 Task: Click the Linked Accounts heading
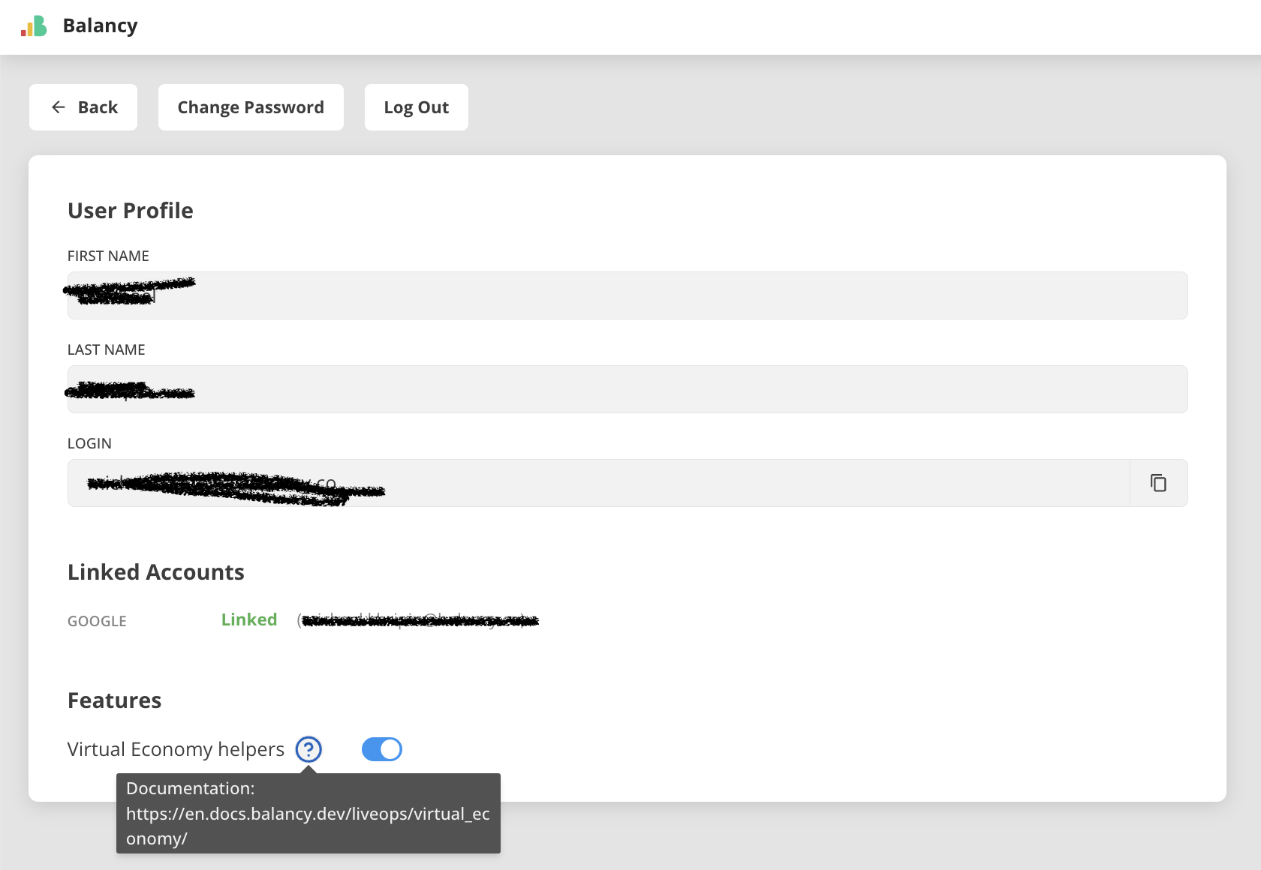pyautogui.click(x=156, y=572)
